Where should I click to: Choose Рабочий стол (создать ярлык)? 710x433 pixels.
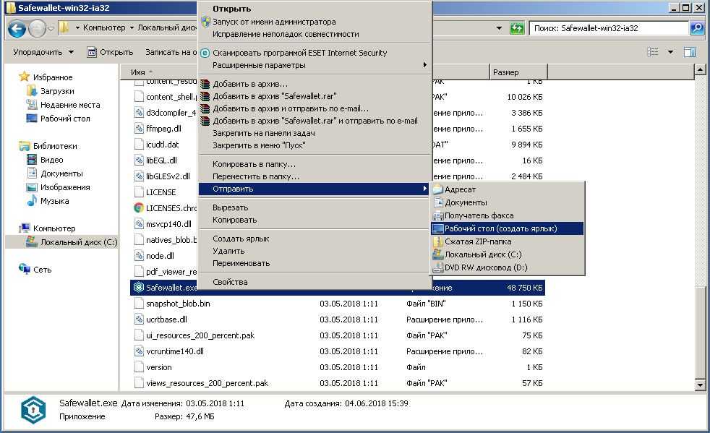(x=508, y=228)
